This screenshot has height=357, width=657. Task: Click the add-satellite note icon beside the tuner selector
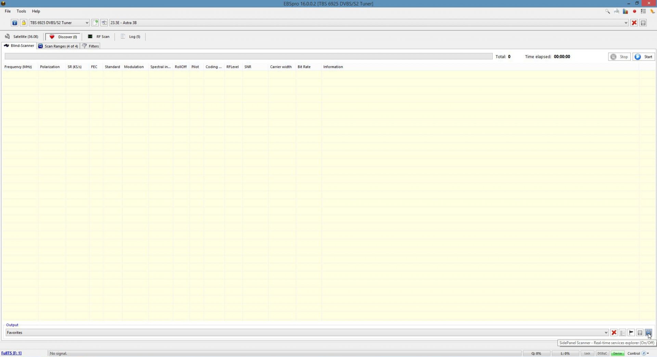[x=95, y=23]
